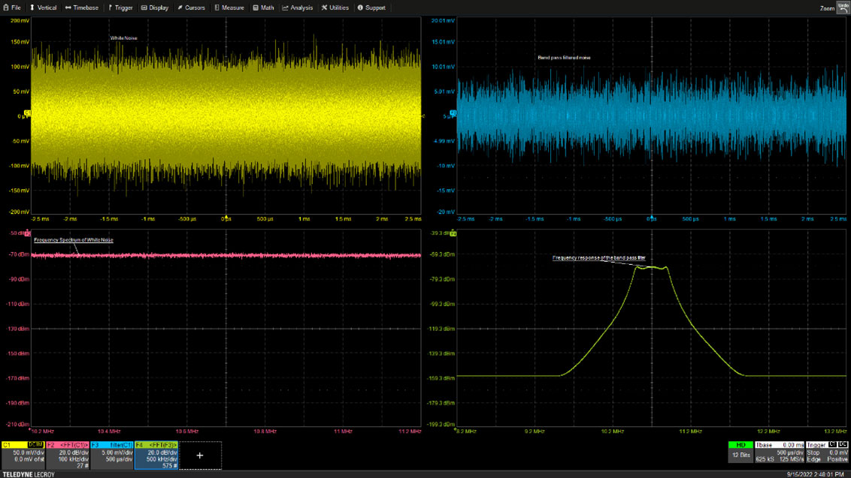Click the Undo Zoom button

pyautogui.click(x=842, y=7)
